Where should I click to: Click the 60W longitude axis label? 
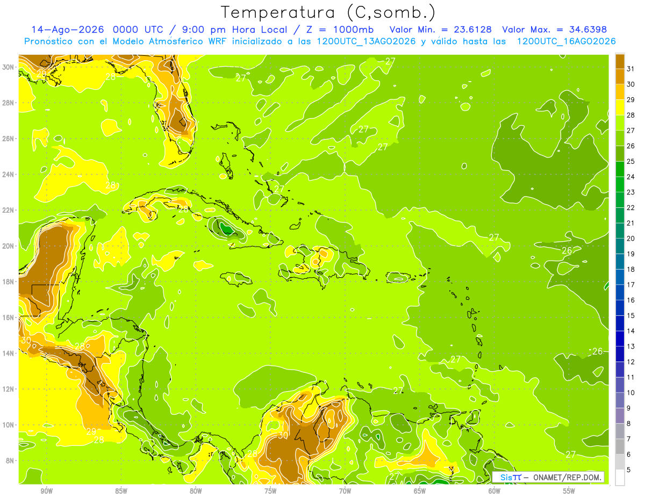(x=494, y=491)
